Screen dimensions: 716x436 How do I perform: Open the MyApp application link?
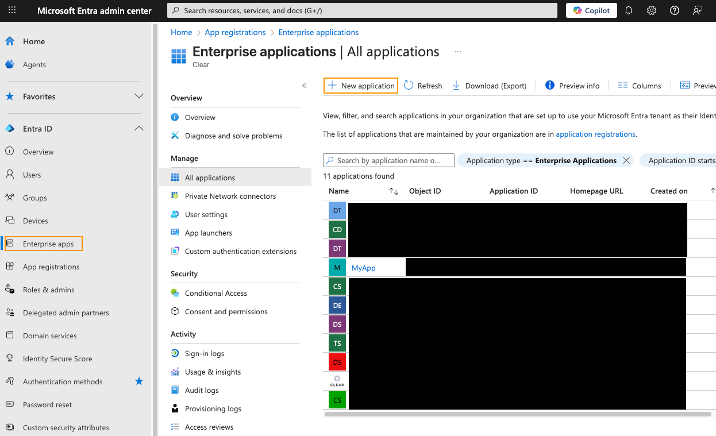363,268
